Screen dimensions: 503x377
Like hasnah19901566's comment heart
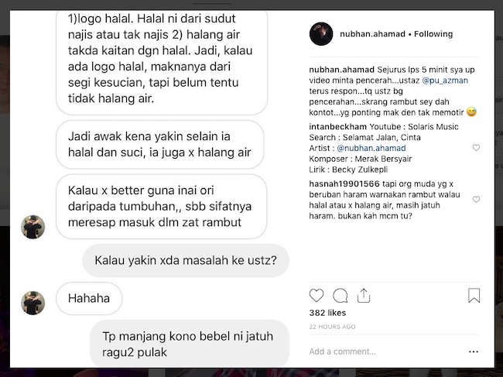(476, 199)
